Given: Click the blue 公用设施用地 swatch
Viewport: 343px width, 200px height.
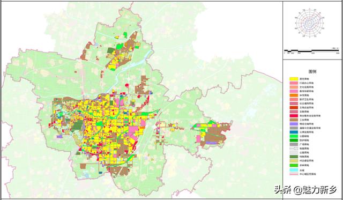Looking at the screenshot, I should pos(294,132).
